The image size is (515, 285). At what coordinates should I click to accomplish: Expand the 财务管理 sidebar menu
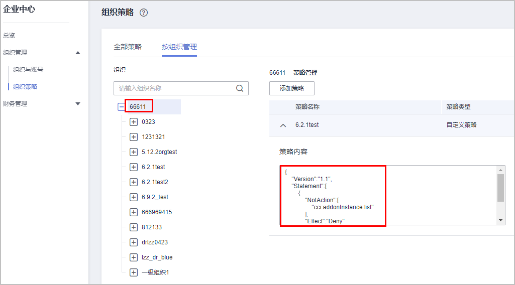coord(78,104)
